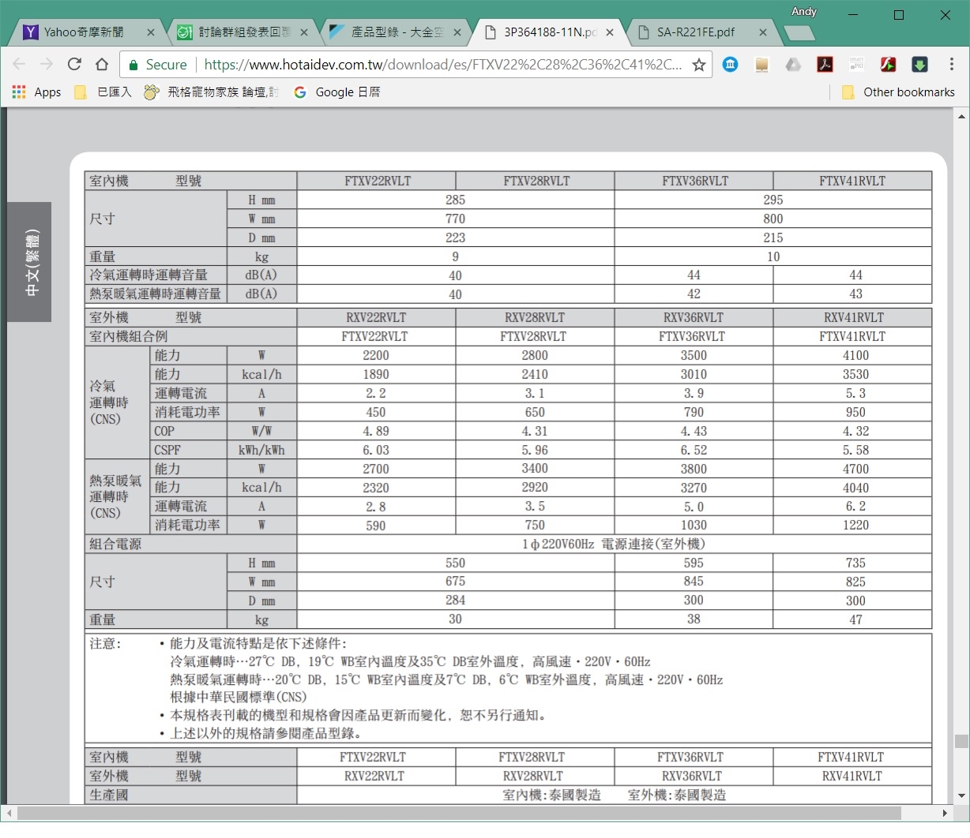Click the CSPF value 6.52
The width and height of the screenshot is (970, 838).
(694, 450)
